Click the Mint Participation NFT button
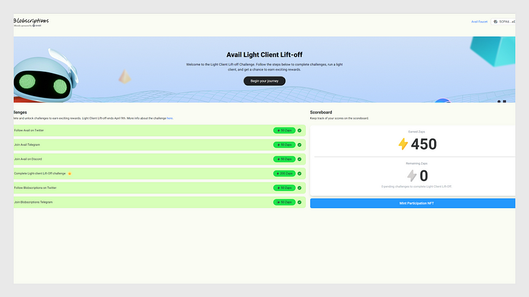This screenshot has height=297, width=529. click(x=412, y=203)
